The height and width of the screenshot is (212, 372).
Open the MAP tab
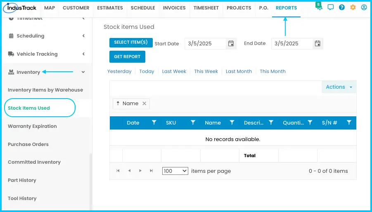[50, 8]
